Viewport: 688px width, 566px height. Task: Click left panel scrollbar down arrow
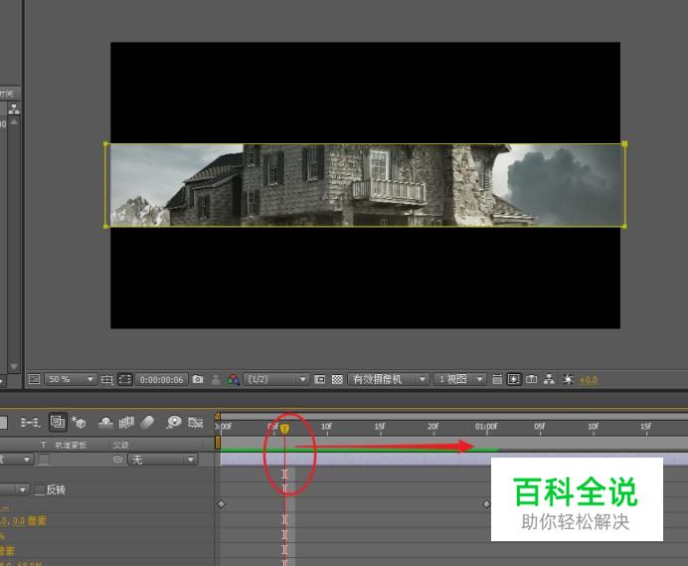click(14, 366)
